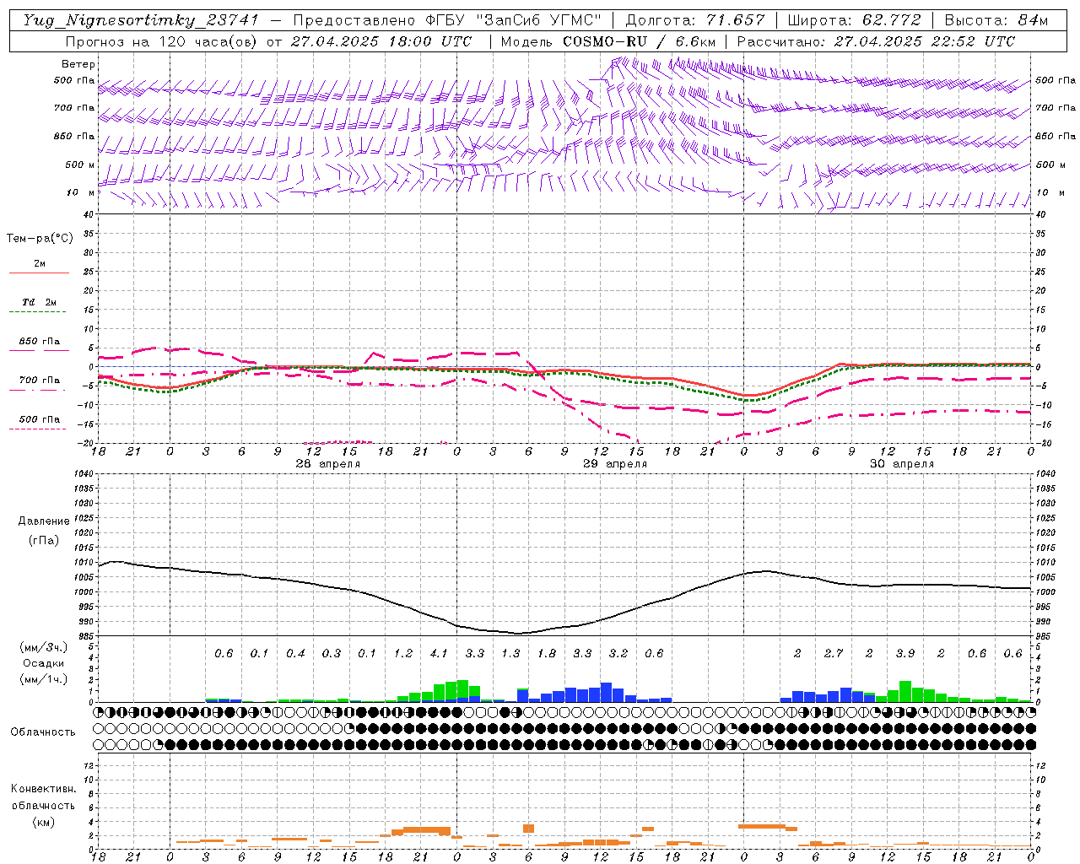Click the (мм/1ч.) units label
The width and height of the screenshot is (1080, 864).
coord(44,678)
